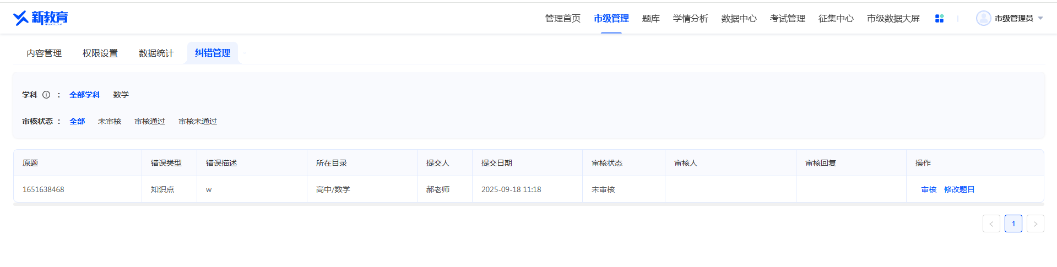Viewport: 1057px width, 267px height.
Task: Go to next page arrow
Action: coord(1035,224)
